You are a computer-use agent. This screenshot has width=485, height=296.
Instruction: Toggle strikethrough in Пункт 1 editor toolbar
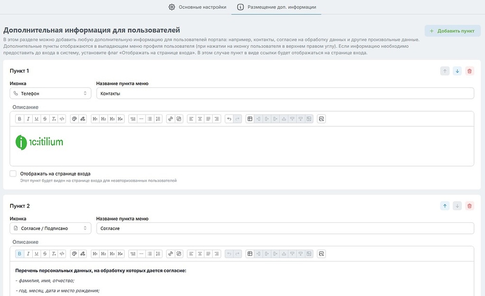click(x=45, y=119)
